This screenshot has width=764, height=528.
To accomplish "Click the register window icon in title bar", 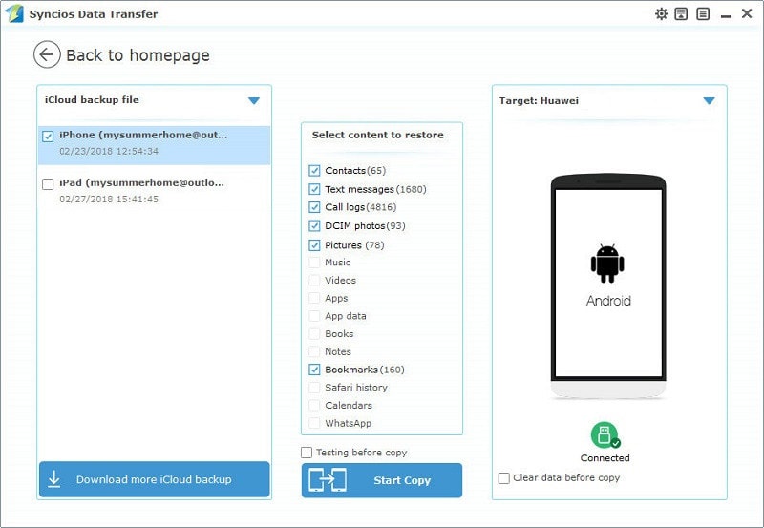I will click(681, 13).
